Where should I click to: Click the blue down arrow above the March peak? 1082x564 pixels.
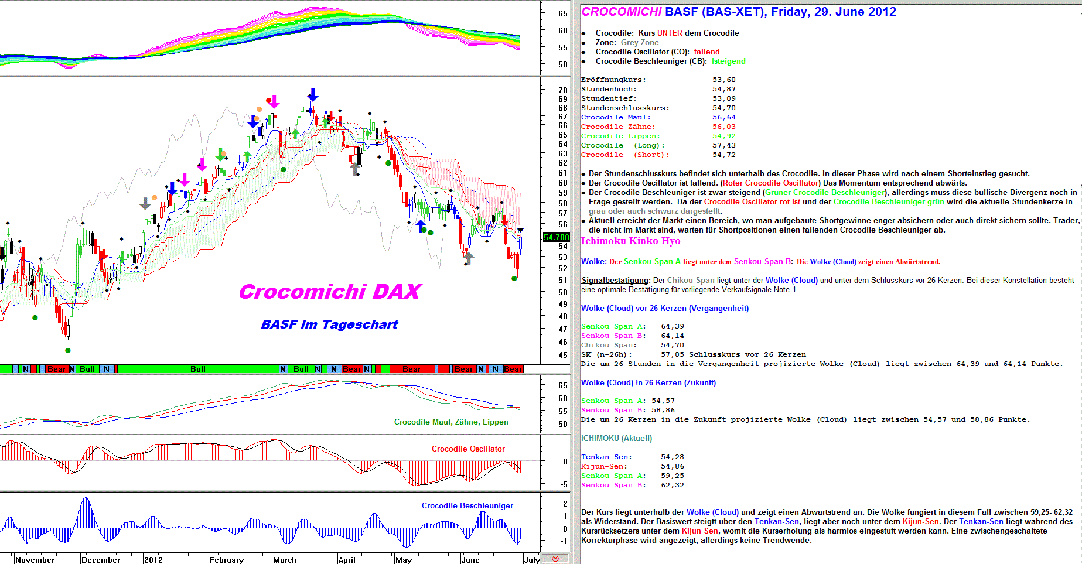click(x=313, y=94)
